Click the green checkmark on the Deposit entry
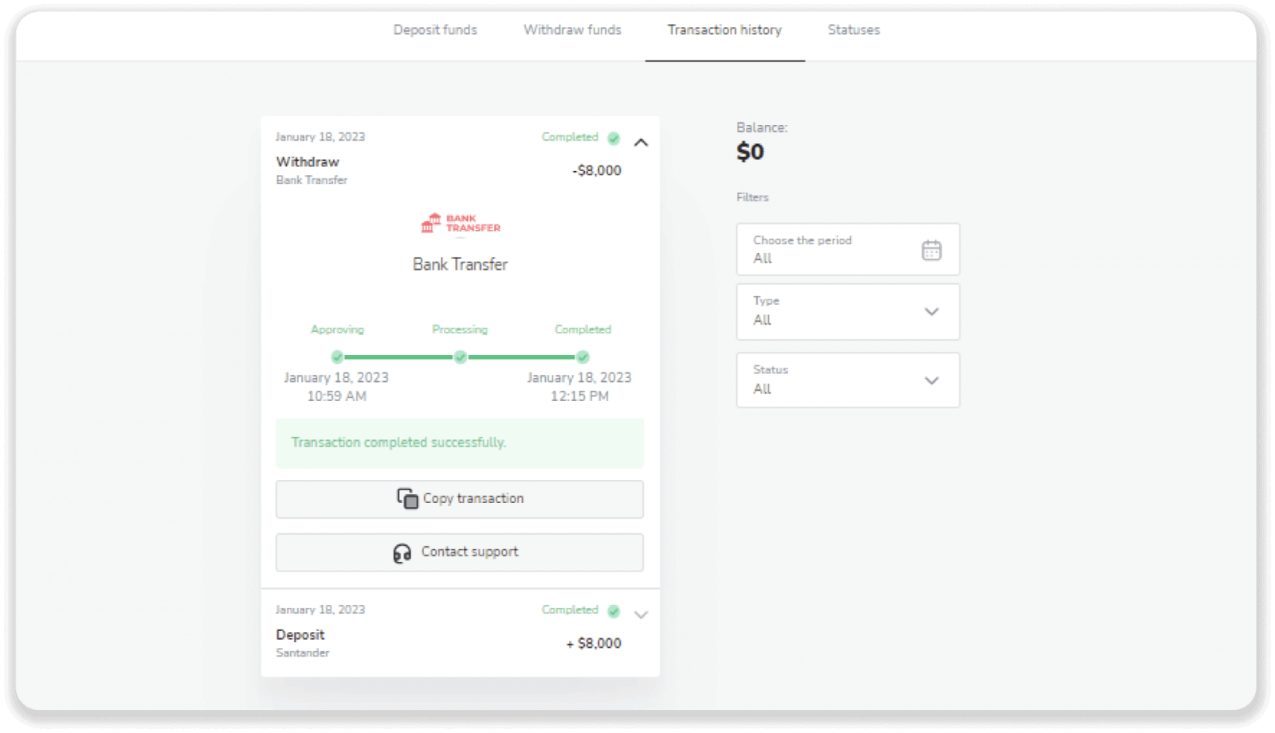1275x733 pixels. point(614,610)
